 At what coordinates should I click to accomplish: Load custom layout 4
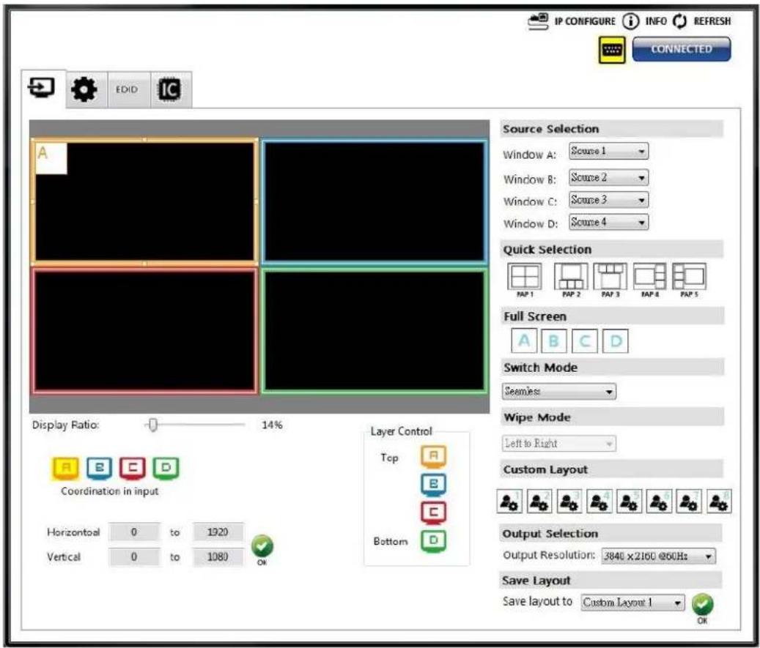599,502
